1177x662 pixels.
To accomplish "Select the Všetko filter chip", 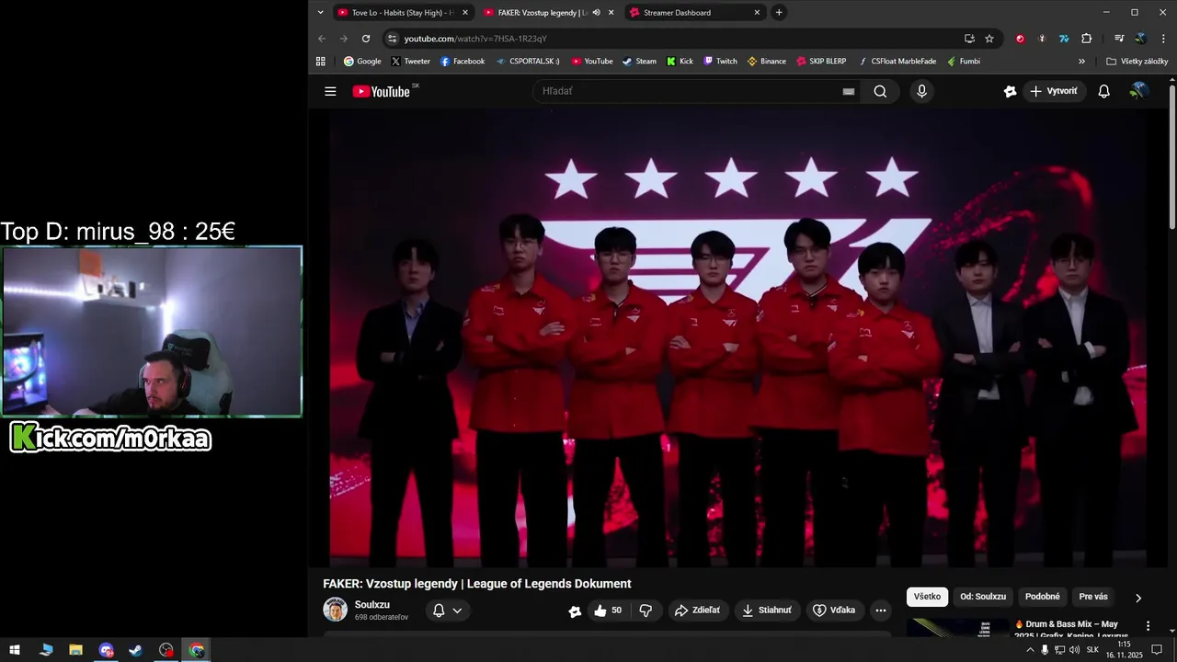I will tap(927, 597).
